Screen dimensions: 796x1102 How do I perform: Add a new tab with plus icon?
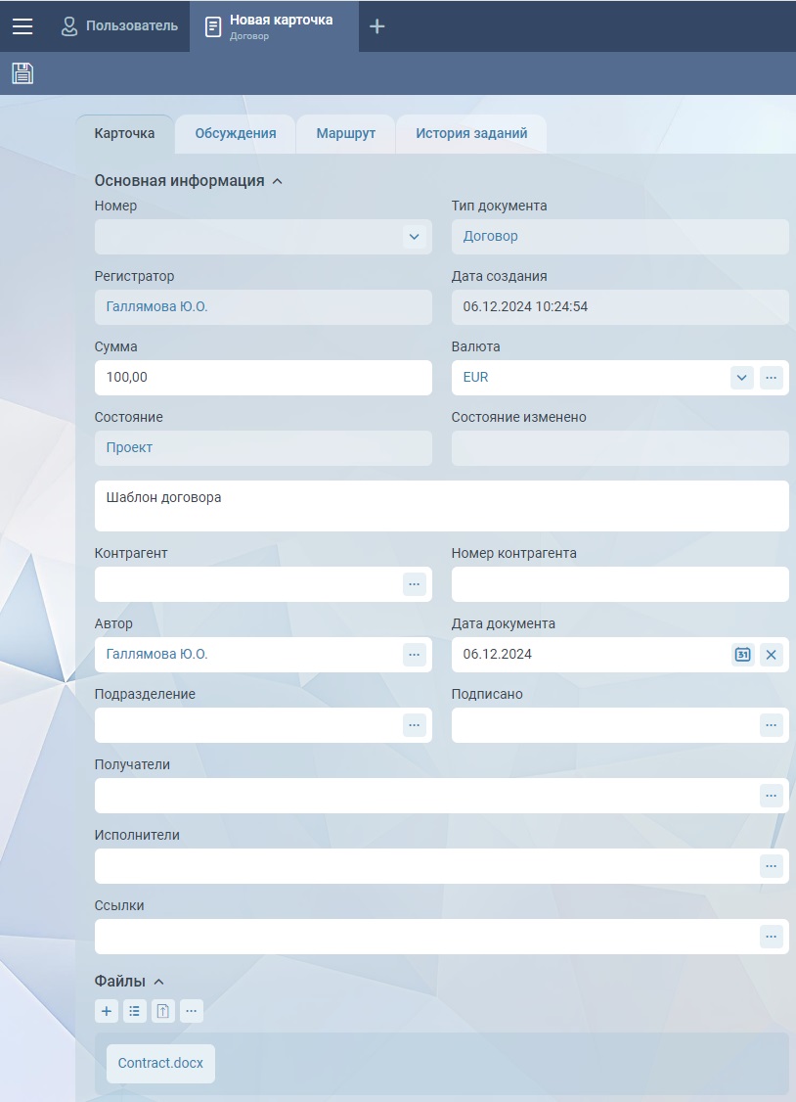click(376, 26)
